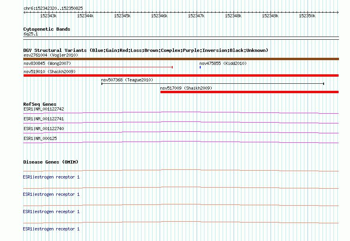350x241 pixels.
Task: Select the nsv517009 (Shaikh2009) red bar
Action: click(250, 92)
